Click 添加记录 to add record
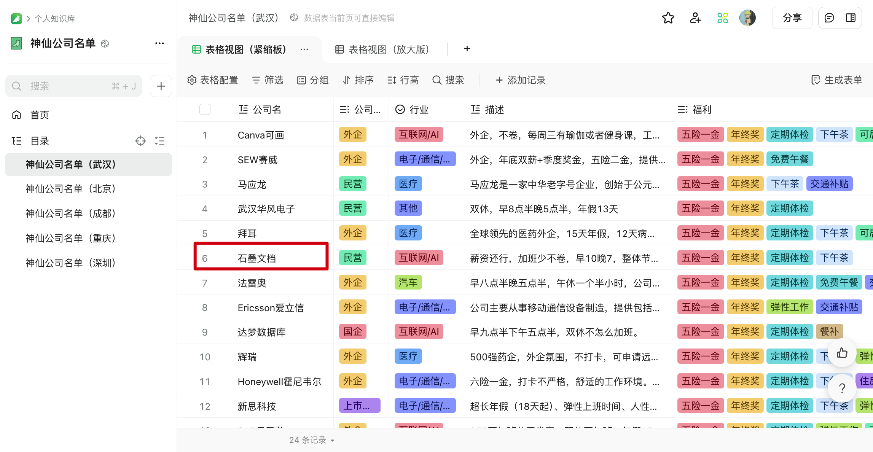This screenshot has height=452, width=873. pyautogui.click(x=521, y=80)
